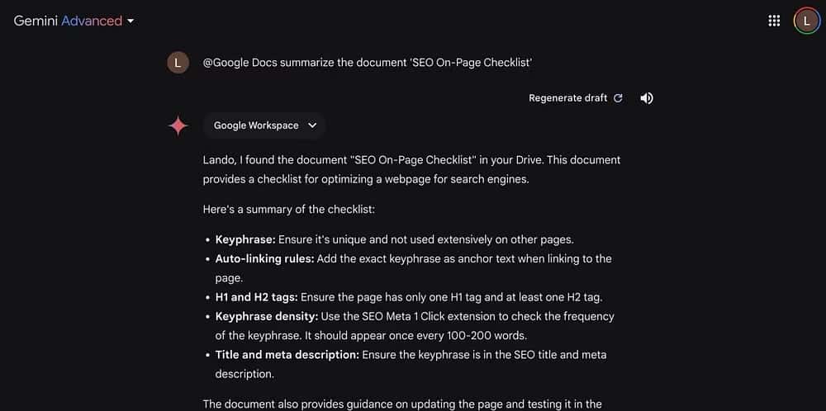This screenshot has width=826, height=411.
Task: Expand the Google Workspace chevron
Action: coord(312,125)
